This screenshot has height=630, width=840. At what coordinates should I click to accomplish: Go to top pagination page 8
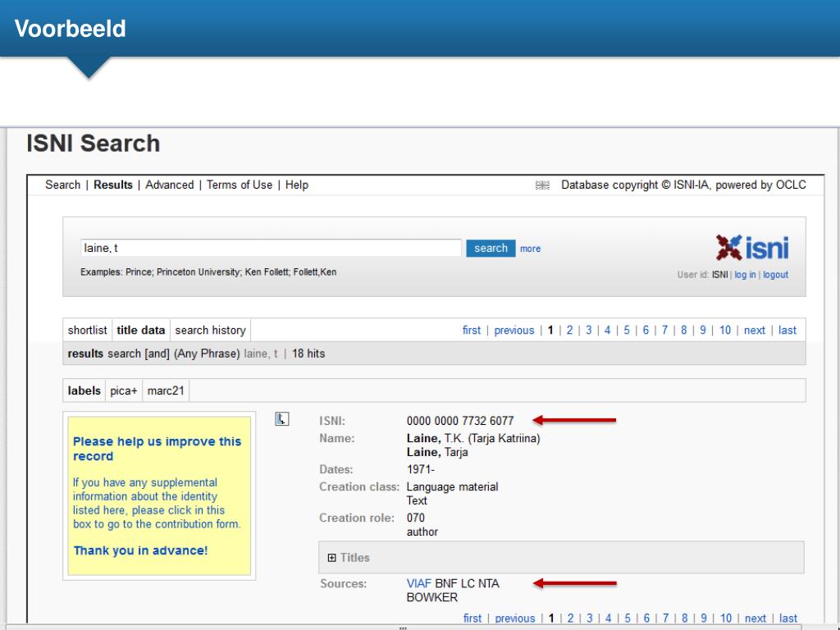(683, 330)
